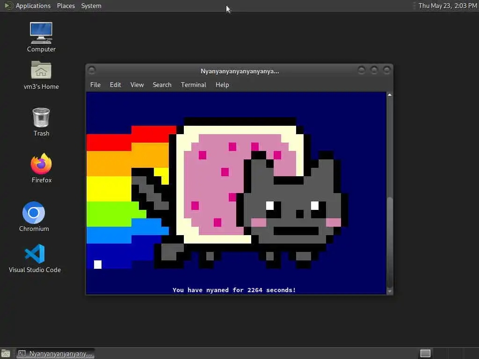Open the Search menu in terminal
Viewport: 479px width, 359px height.
point(162,85)
